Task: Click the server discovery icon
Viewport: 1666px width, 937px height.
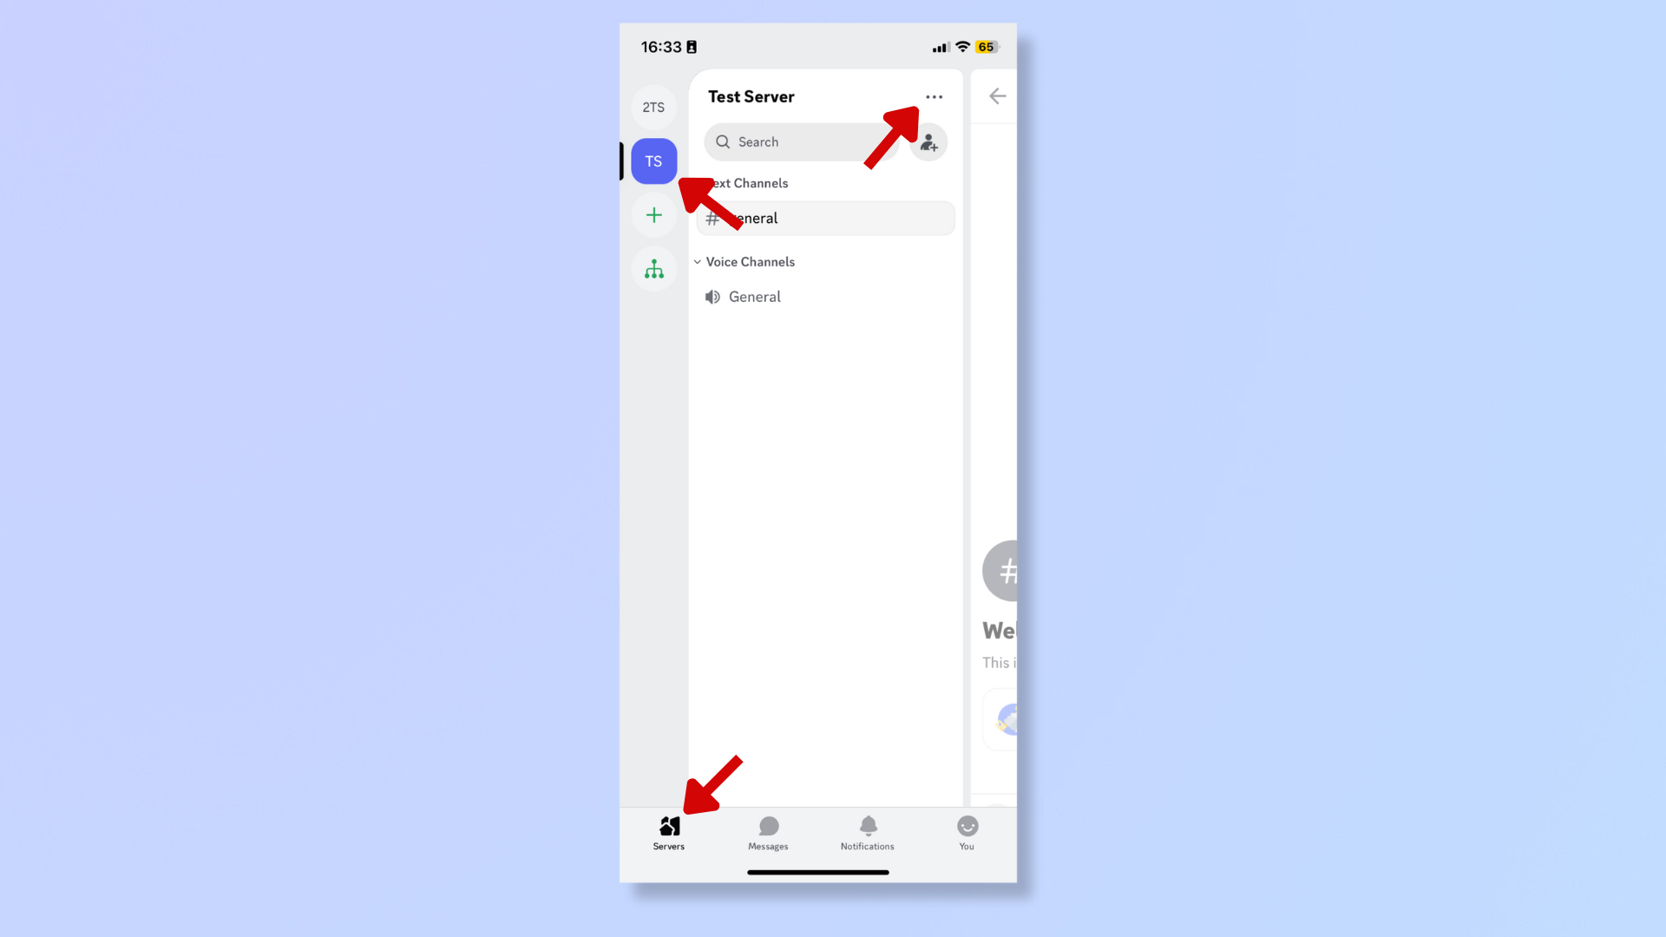Action: click(x=653, y=269)
